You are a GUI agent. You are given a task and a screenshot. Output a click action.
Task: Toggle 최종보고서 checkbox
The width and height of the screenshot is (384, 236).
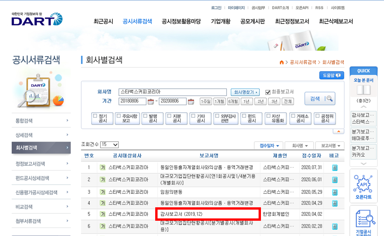pos(268,92)
